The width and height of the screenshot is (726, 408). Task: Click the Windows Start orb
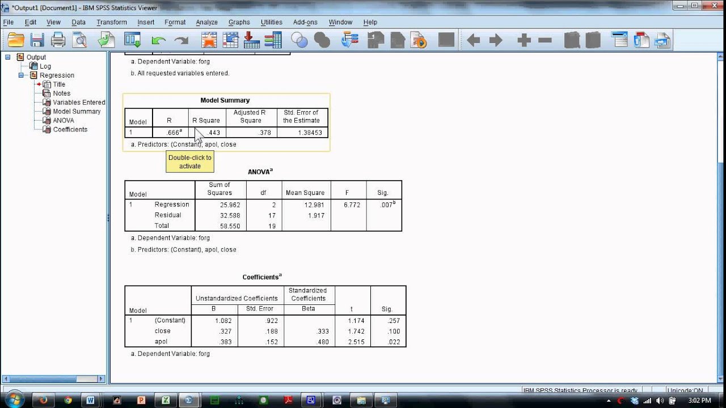(x=13, y=399)
